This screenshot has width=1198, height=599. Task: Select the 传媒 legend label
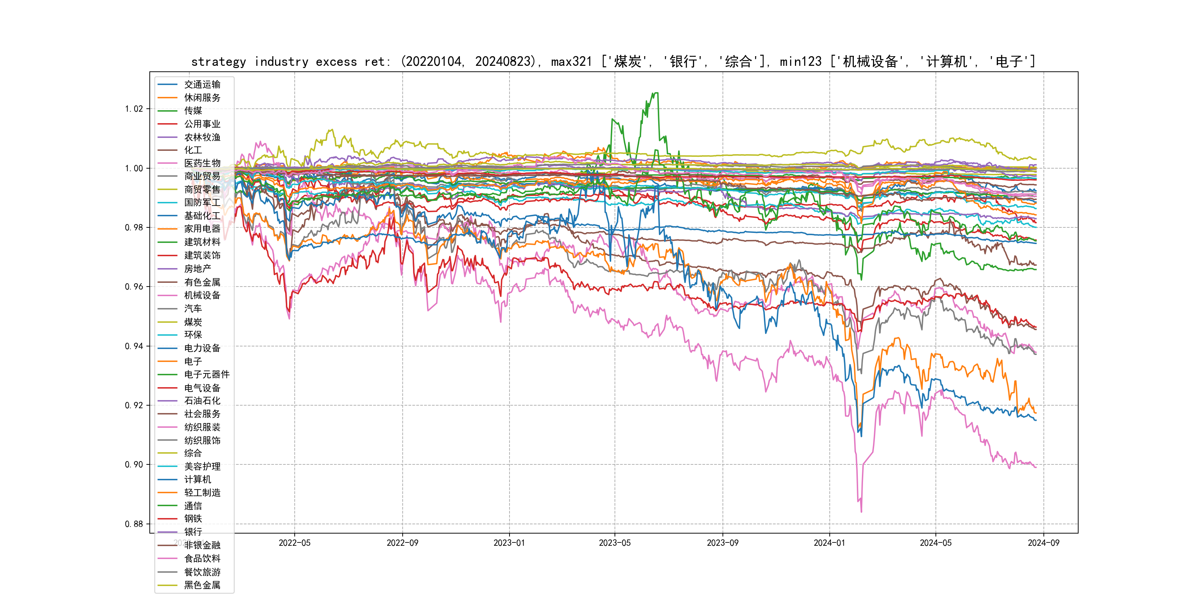(193, 111)
